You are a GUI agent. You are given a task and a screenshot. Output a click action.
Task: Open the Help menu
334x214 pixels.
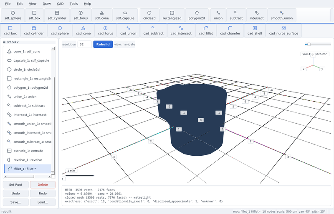87,4
